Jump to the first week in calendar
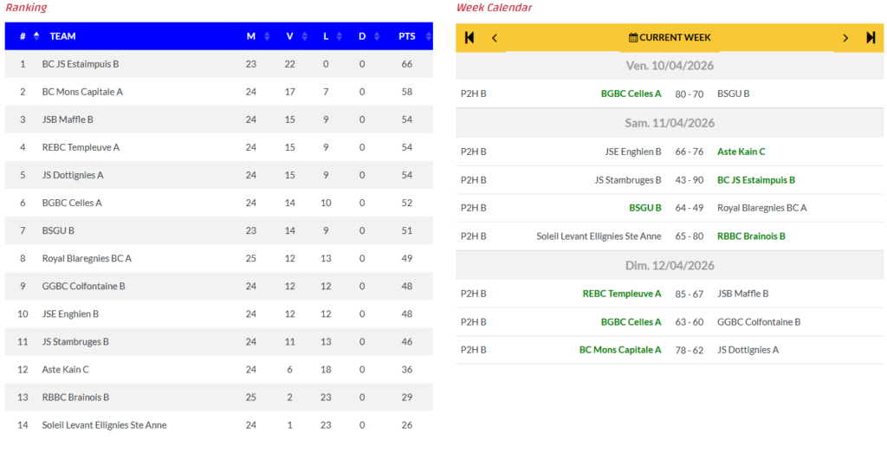The height and width of the screenshot is (453, 887). pos(469,37)
